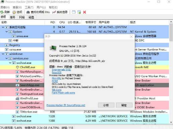The image size is (173, 129).
Task: Select the Registry process icon
Action: click(x=7, y=45)
